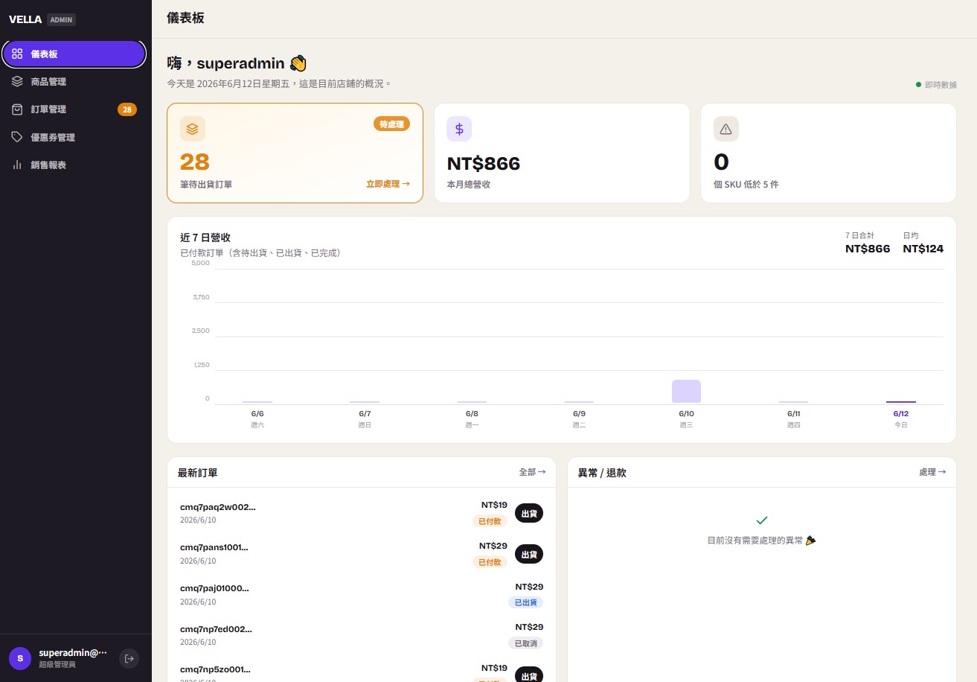977x682 pixels.
Task: Click the logout icon next to superadmin
Action: click(x=129, y=658)
